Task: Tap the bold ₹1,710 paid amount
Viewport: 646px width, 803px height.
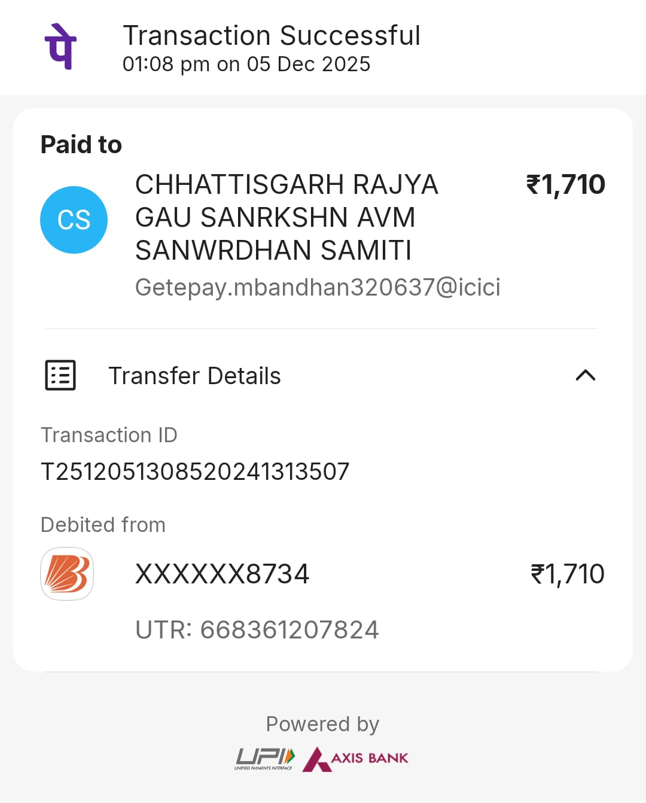Action: pos(565,184)
